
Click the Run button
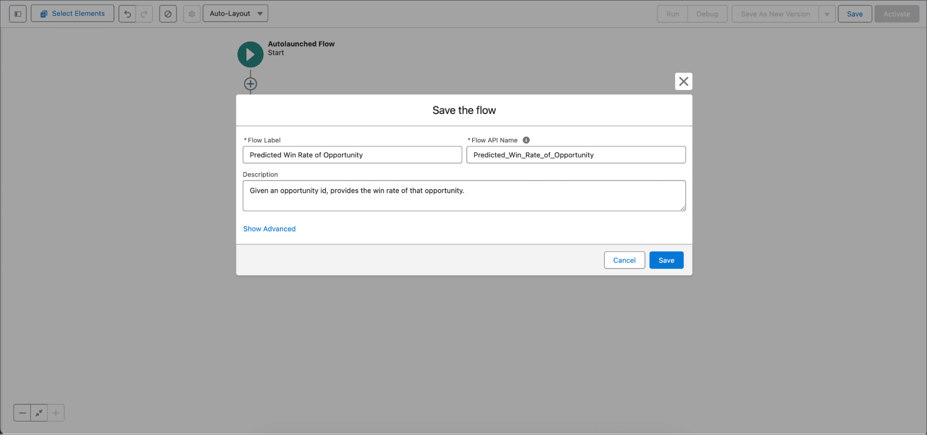pos(672,14)
